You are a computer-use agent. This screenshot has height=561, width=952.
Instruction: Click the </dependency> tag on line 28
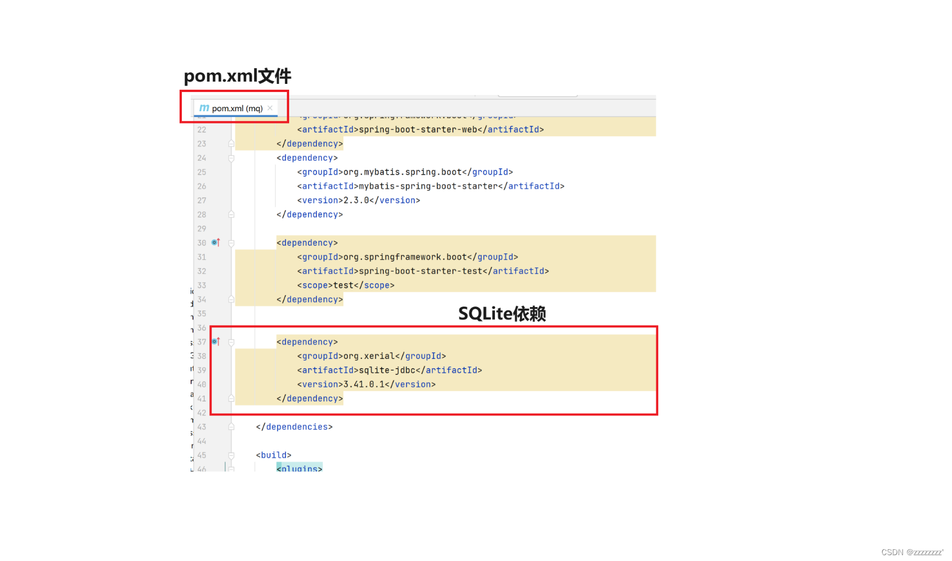click(x=310, y=214)
